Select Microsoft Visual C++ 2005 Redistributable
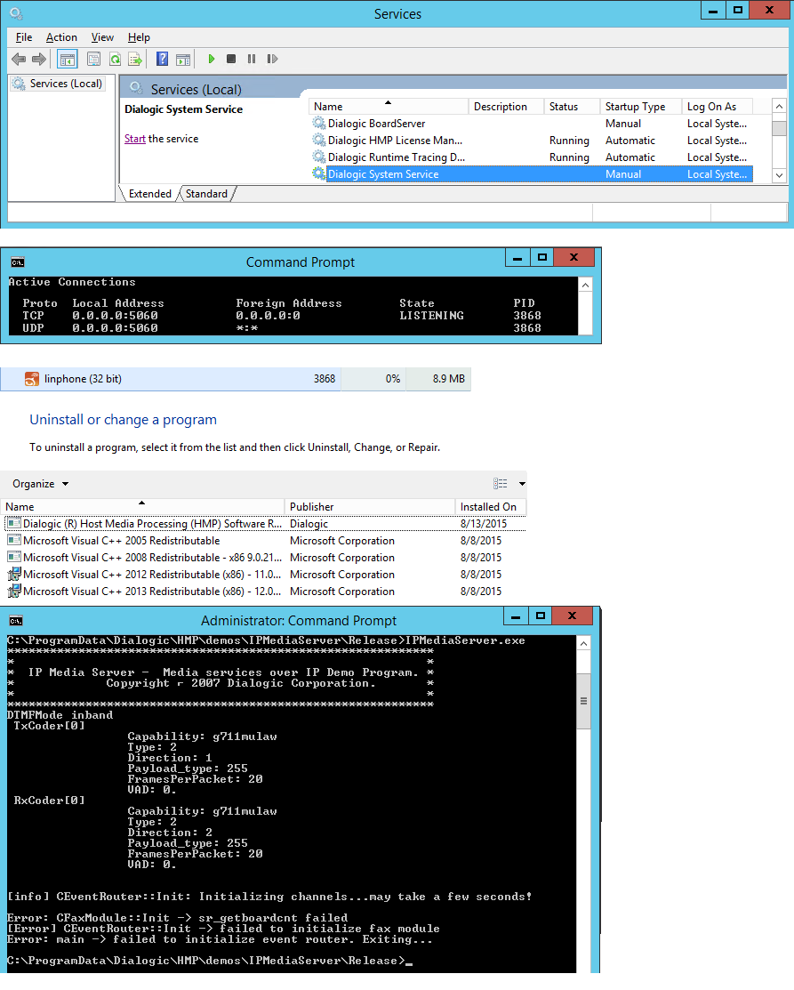 coord(265,541)
